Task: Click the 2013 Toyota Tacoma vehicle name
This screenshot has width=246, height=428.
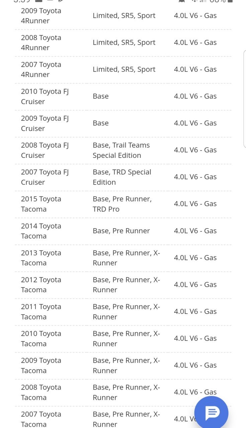Action: tap(41, 258)
